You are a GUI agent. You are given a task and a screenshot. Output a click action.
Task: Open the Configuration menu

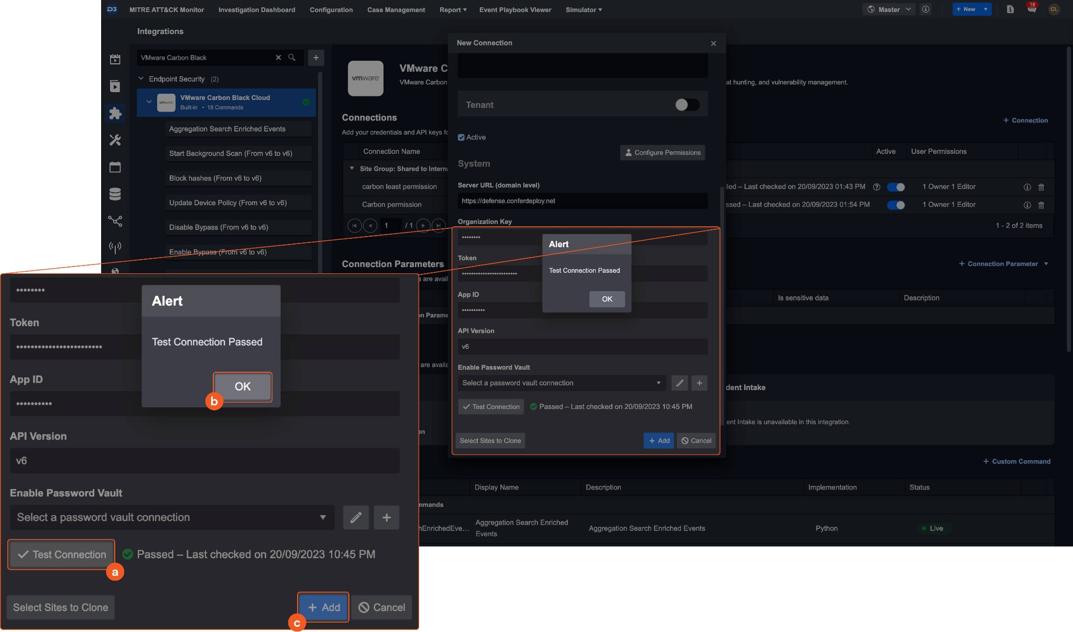[331, 9]
